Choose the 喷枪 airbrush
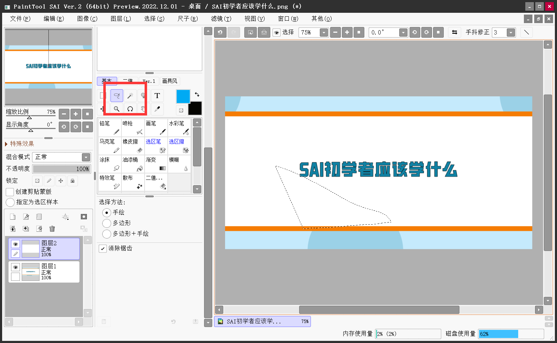The image size is (557, 343). coord(133,128)
